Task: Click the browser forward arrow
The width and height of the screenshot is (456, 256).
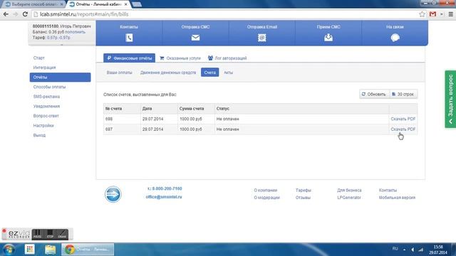Action: pos(16,14)
